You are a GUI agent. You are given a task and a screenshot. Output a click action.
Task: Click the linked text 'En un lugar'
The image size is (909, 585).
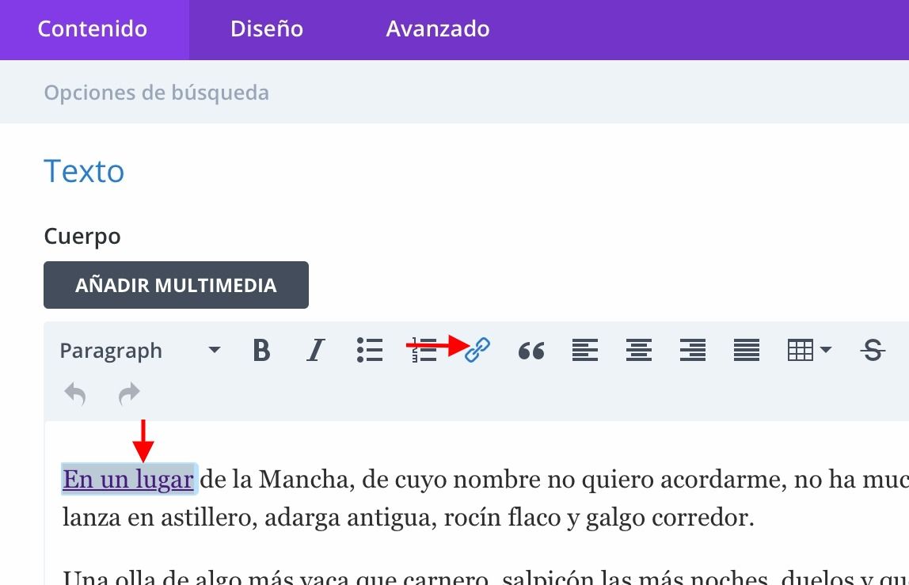128,480
